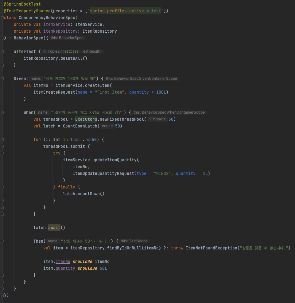The image size is (295, 303).
Task: Click the highlighted await method
Action: (x=54, y=228)
